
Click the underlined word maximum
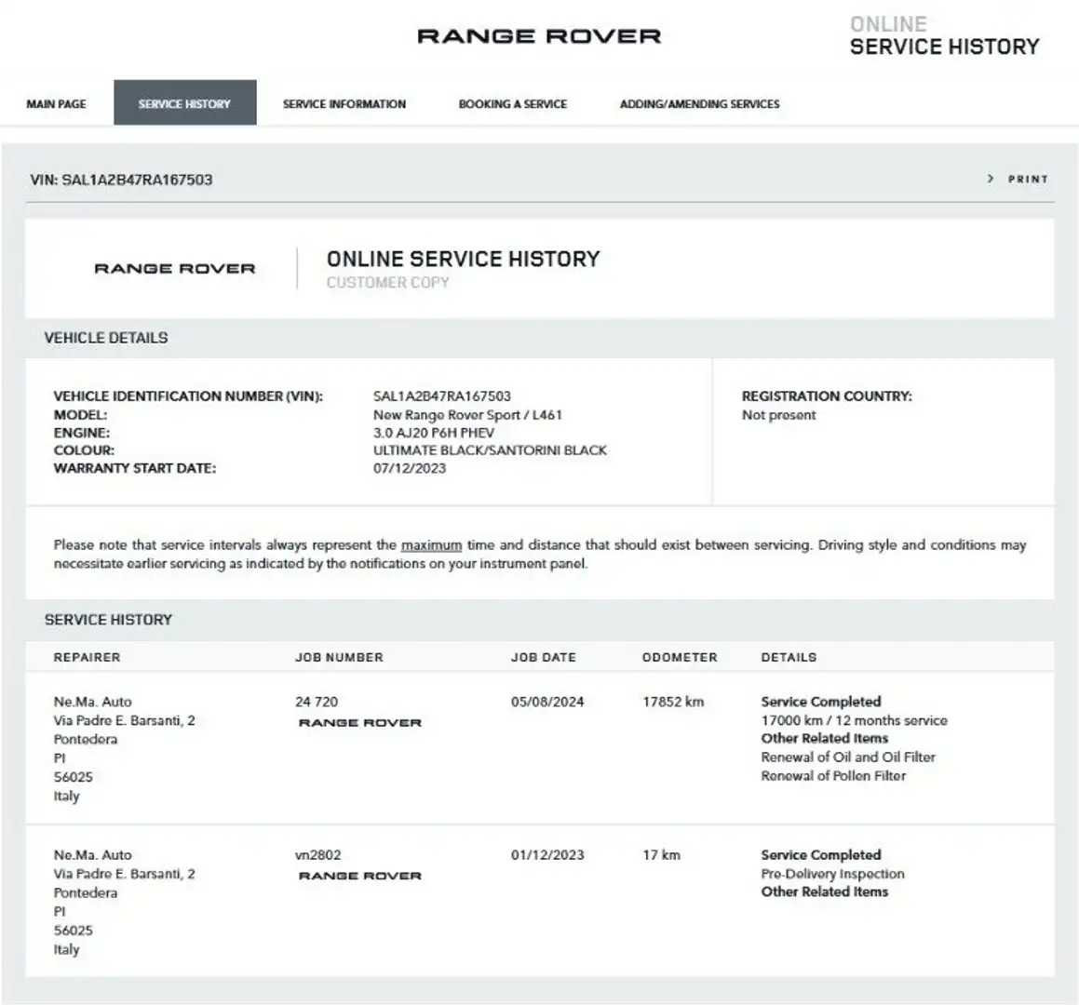pos(431,544)
